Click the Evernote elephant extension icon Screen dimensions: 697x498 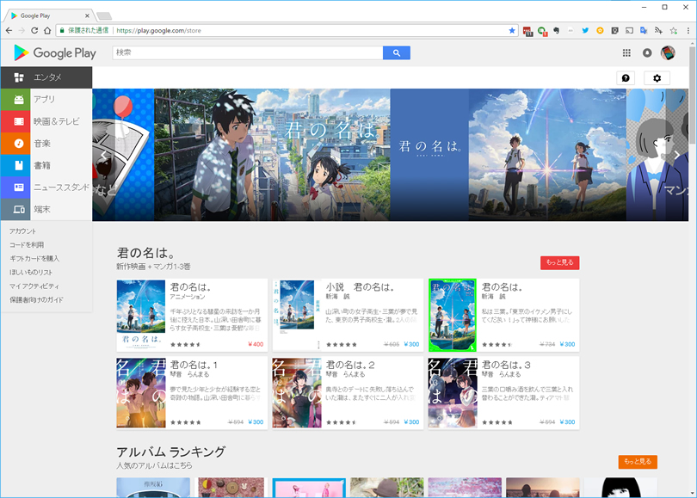tap(556, 30)
